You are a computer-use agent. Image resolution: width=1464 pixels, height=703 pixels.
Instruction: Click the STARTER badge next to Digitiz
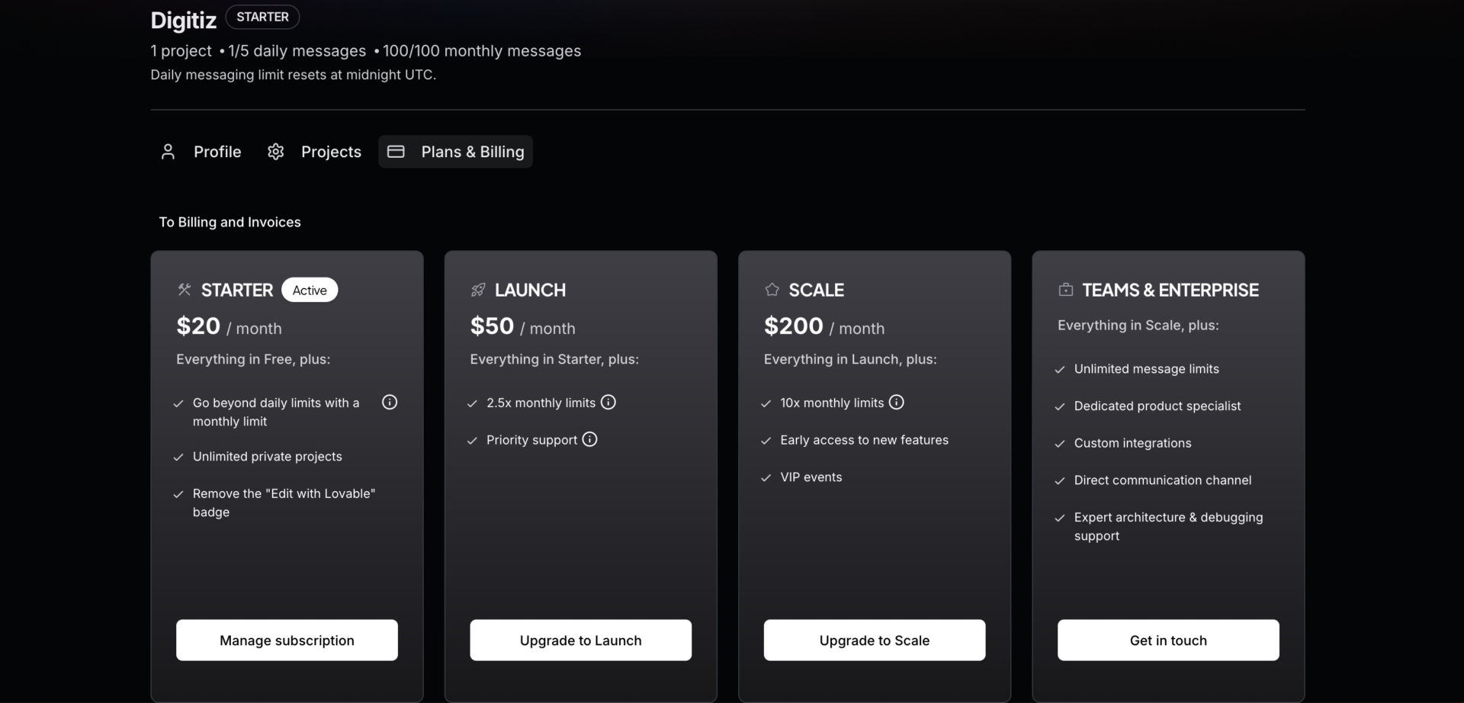pos(262,17)
